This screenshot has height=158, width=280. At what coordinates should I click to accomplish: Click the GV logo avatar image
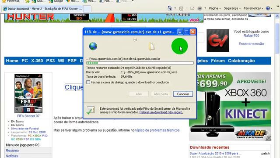[218, 41]
